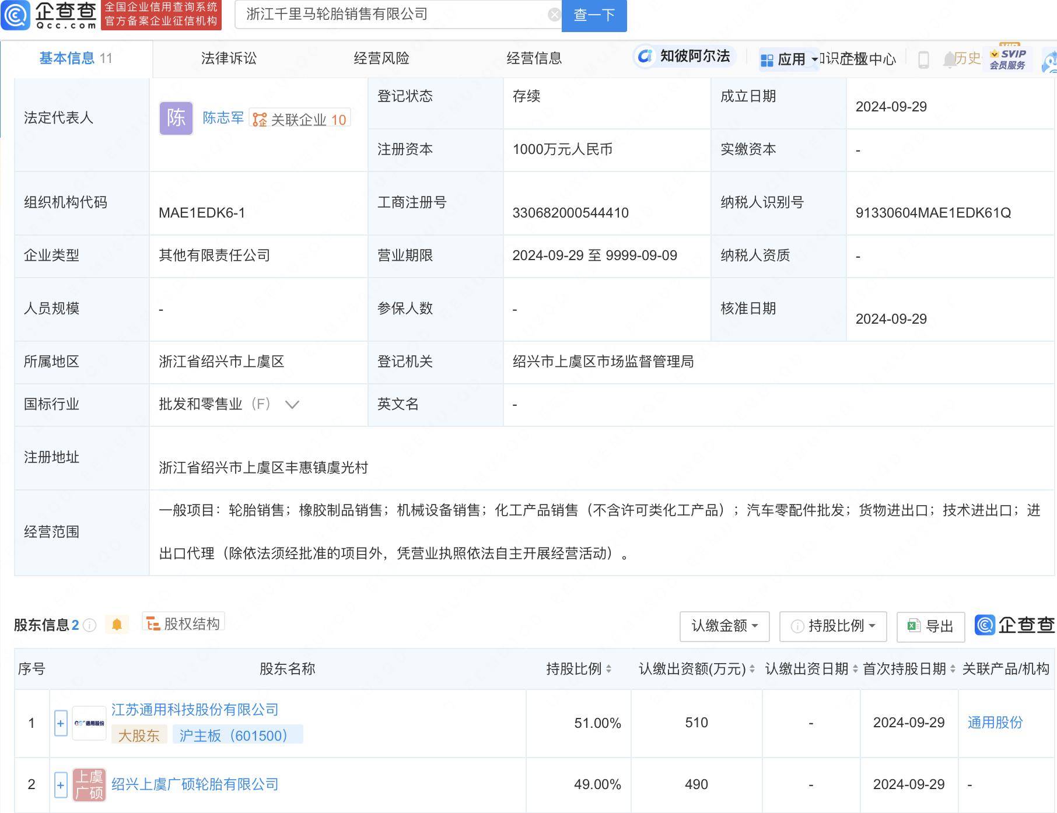
Task: Open 江苏通用科技股份有限公司 link
Action: click(195, 710)
